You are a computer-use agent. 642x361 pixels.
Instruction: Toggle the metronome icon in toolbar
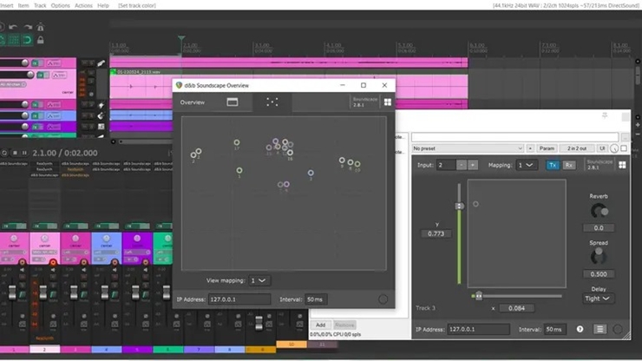(41, 27)
